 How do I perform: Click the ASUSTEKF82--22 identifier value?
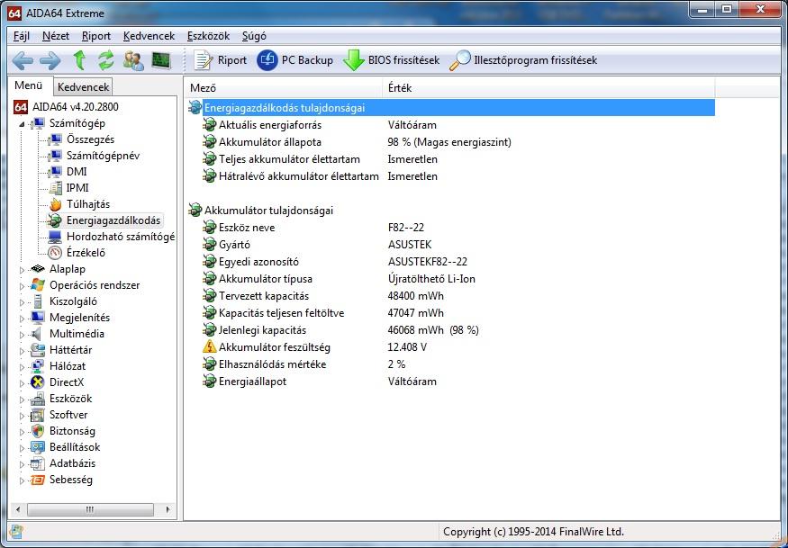click(428, 262)
